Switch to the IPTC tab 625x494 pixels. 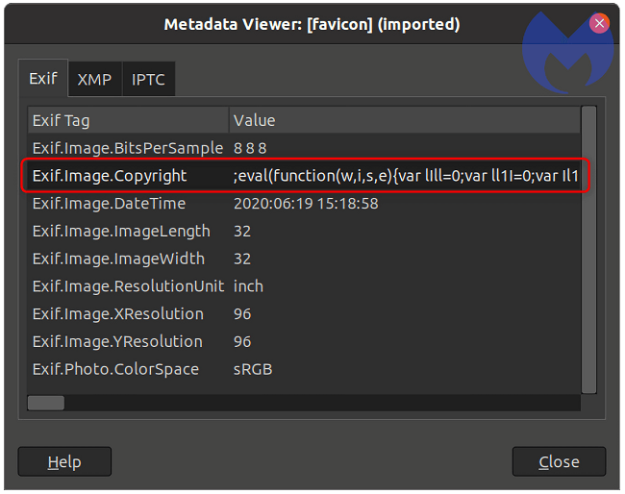pyautogui.click(x=149, y=81)
